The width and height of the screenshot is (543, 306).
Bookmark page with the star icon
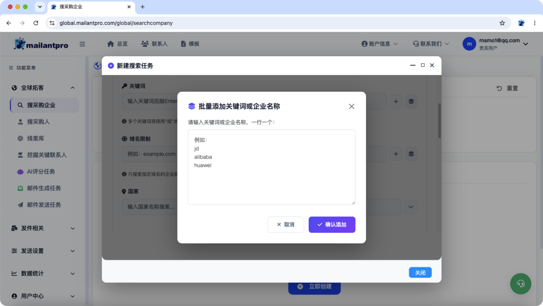pos(502,23)
